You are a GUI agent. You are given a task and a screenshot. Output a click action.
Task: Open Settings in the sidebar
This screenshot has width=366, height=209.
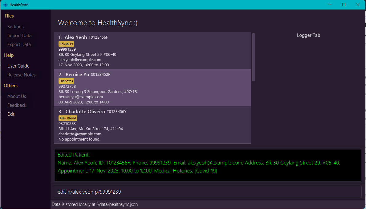(15, 27)
